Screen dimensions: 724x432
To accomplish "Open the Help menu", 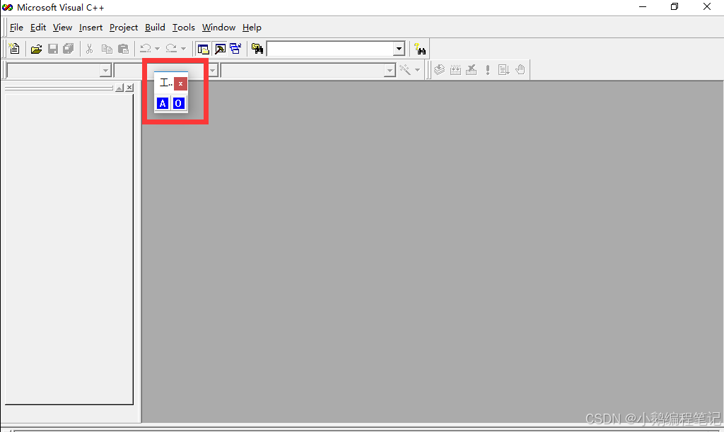I will pyautogui.click(x=252, y=28).
